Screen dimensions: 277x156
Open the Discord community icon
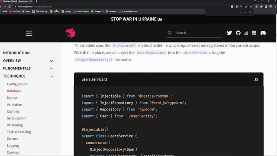coord(263,33)
